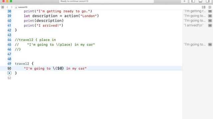Screen dimensions: 213x119
Task: Click the "//}" comment on line 46
Action: pos(18,49)
